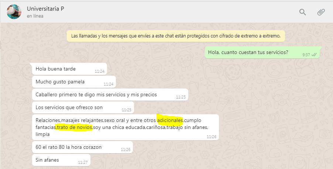Open the Universitaria P profile picture
Screen dimensions: 333x169
(14, 12)
